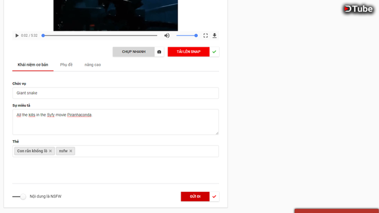The height and width of the screenshot is (213, 379).
Task: Click the red checkmark beside Gửi đi
Action: (214, 196)
